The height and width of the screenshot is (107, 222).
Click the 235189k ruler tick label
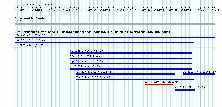point(51,10)
